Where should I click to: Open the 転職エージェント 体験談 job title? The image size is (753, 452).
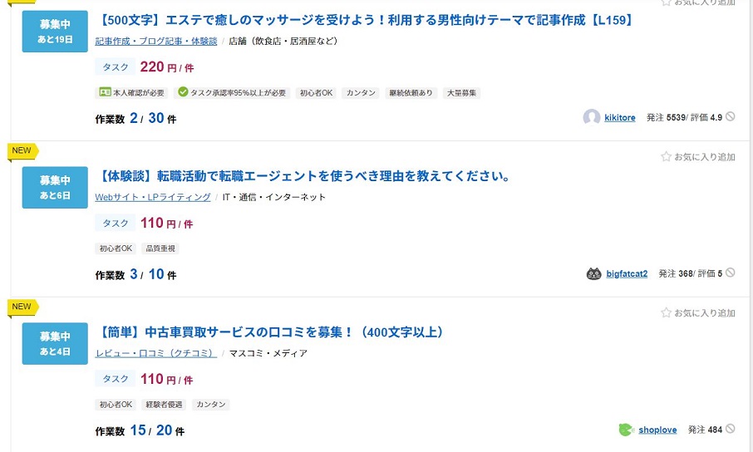[304, 176]
